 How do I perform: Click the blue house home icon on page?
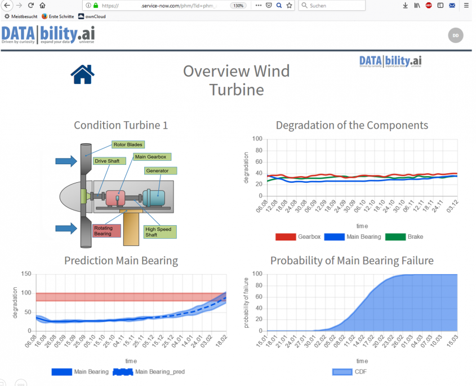tap(83, 74)
